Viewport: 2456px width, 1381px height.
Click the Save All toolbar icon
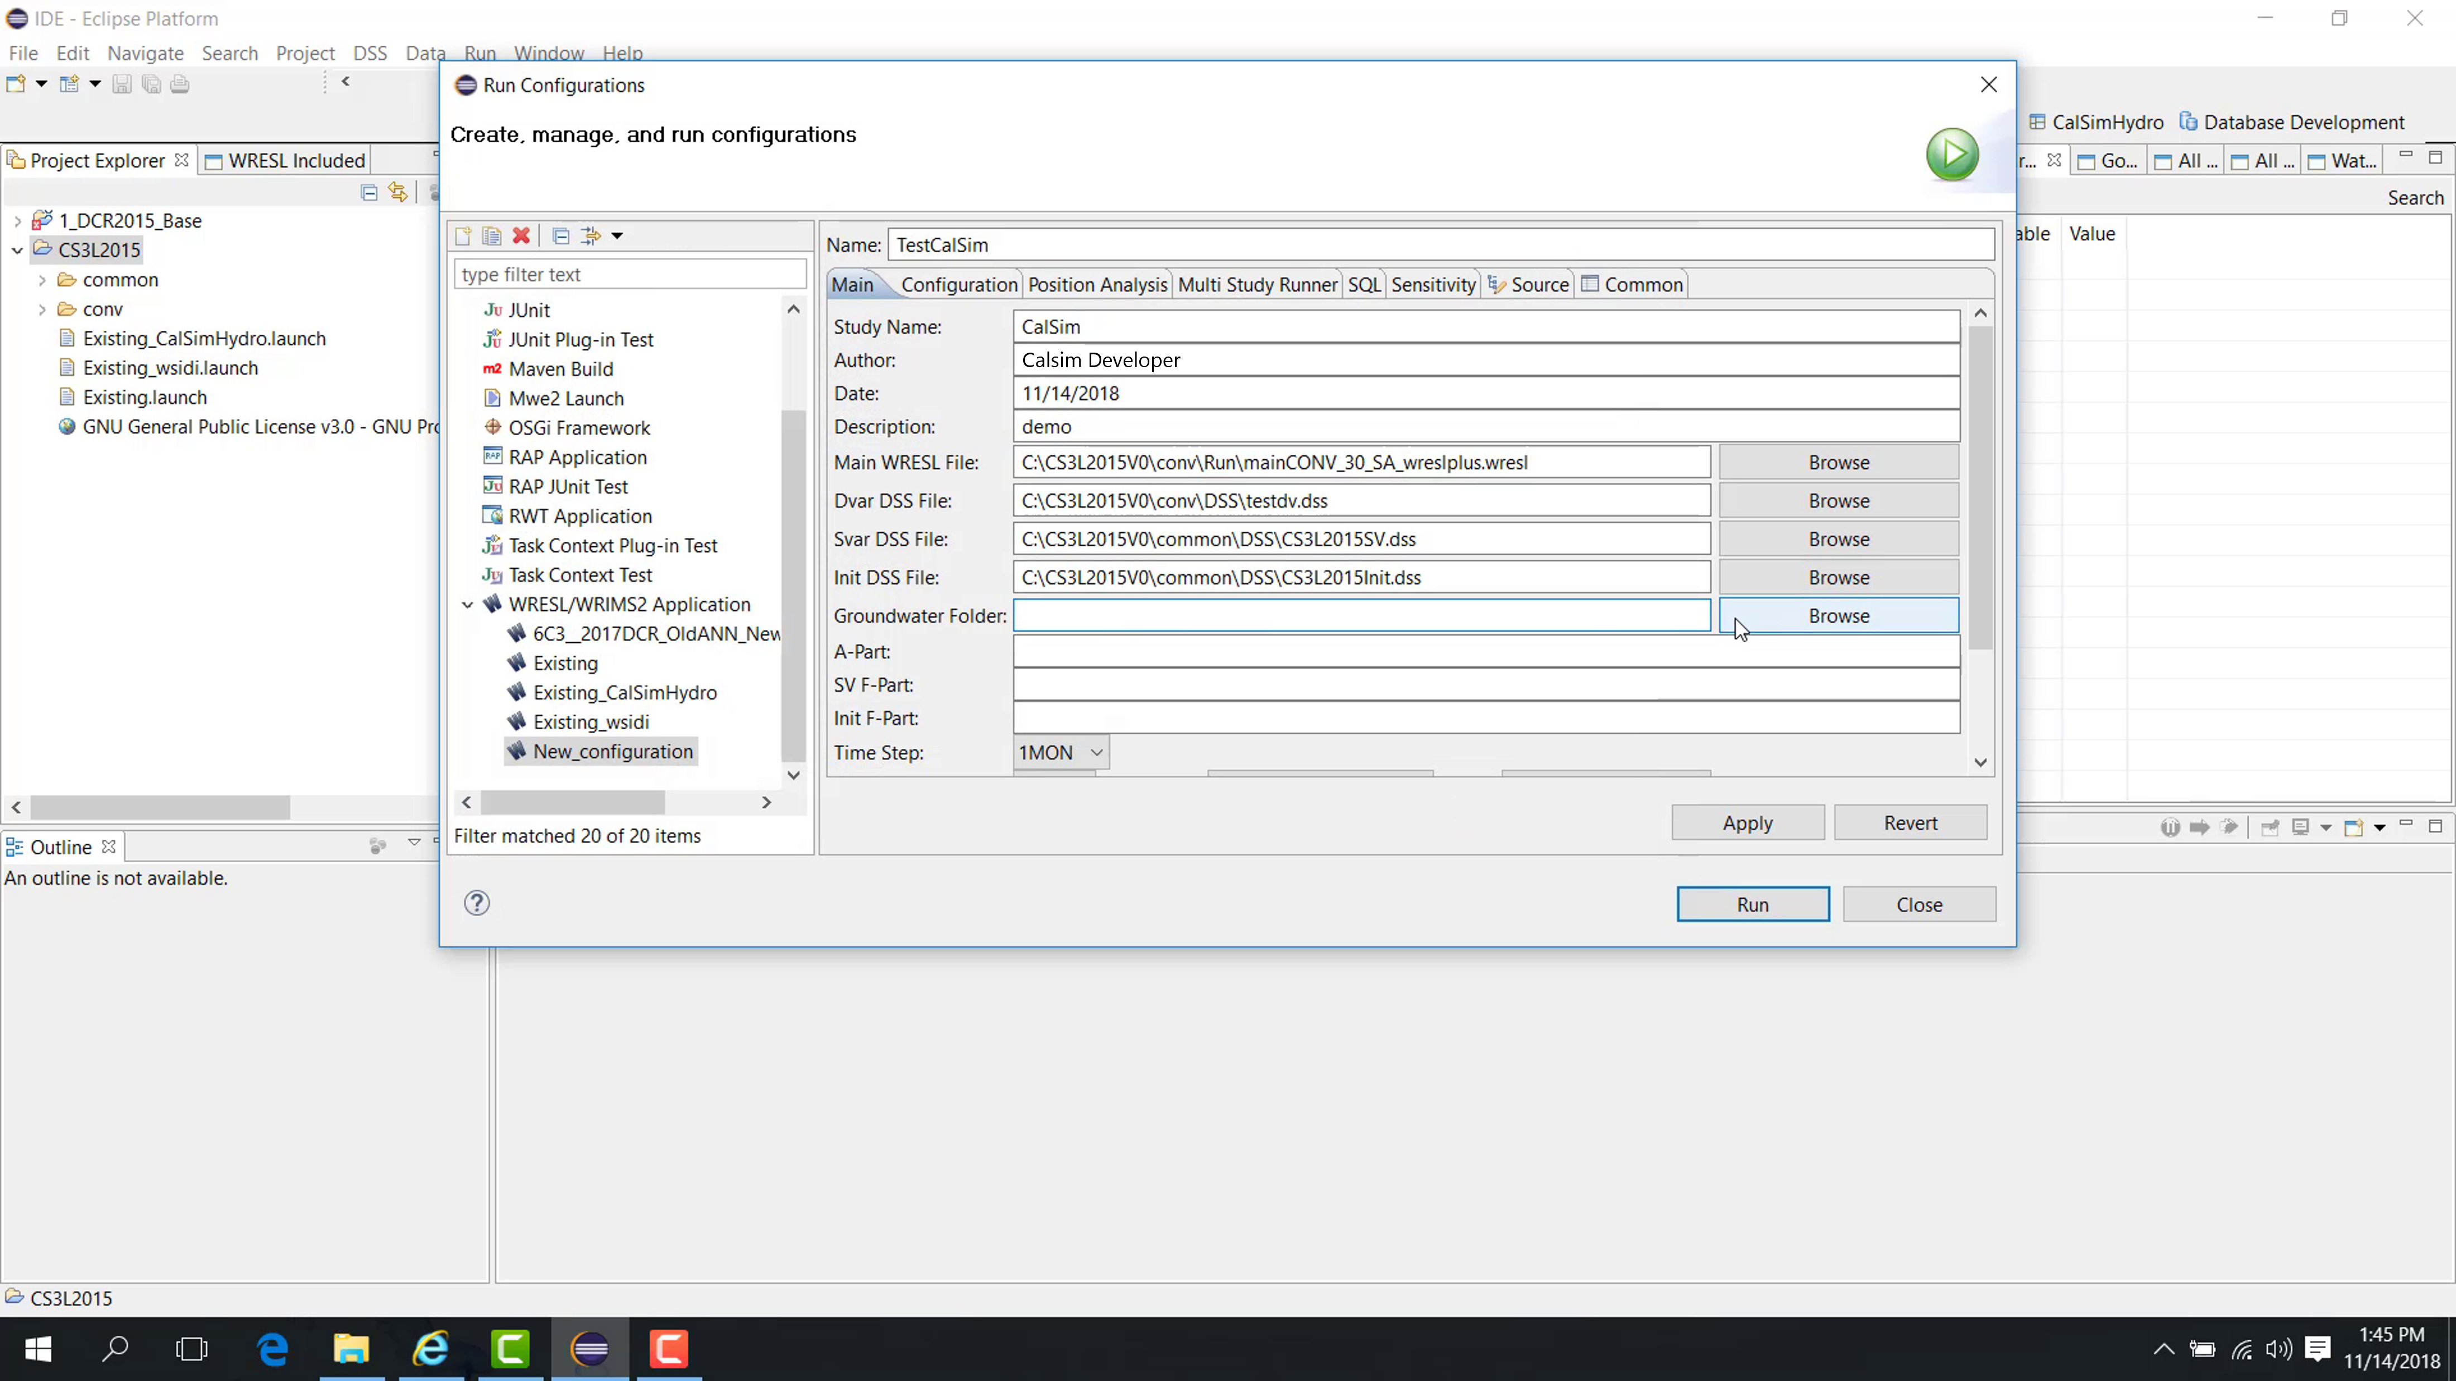click(151, 84)
